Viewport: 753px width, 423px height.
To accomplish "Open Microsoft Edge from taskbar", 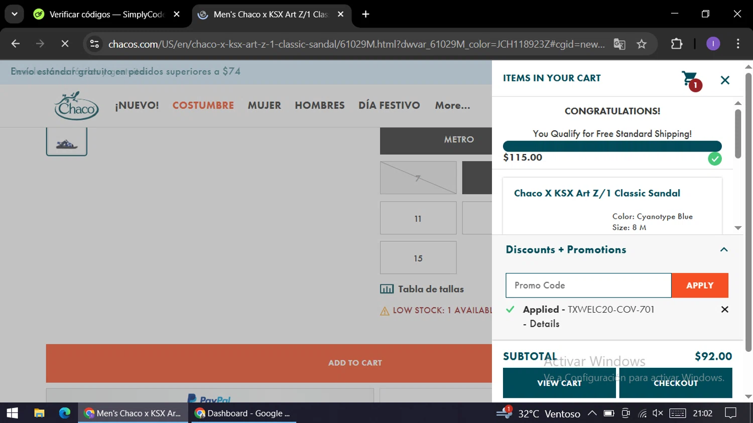I will click(65, 413).
